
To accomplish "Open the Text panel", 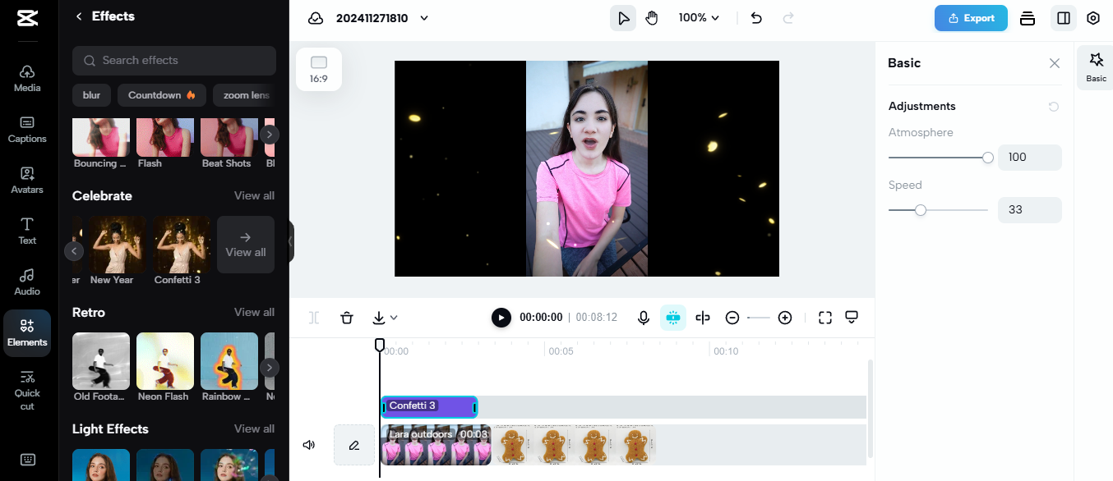I will pos(27,231).
